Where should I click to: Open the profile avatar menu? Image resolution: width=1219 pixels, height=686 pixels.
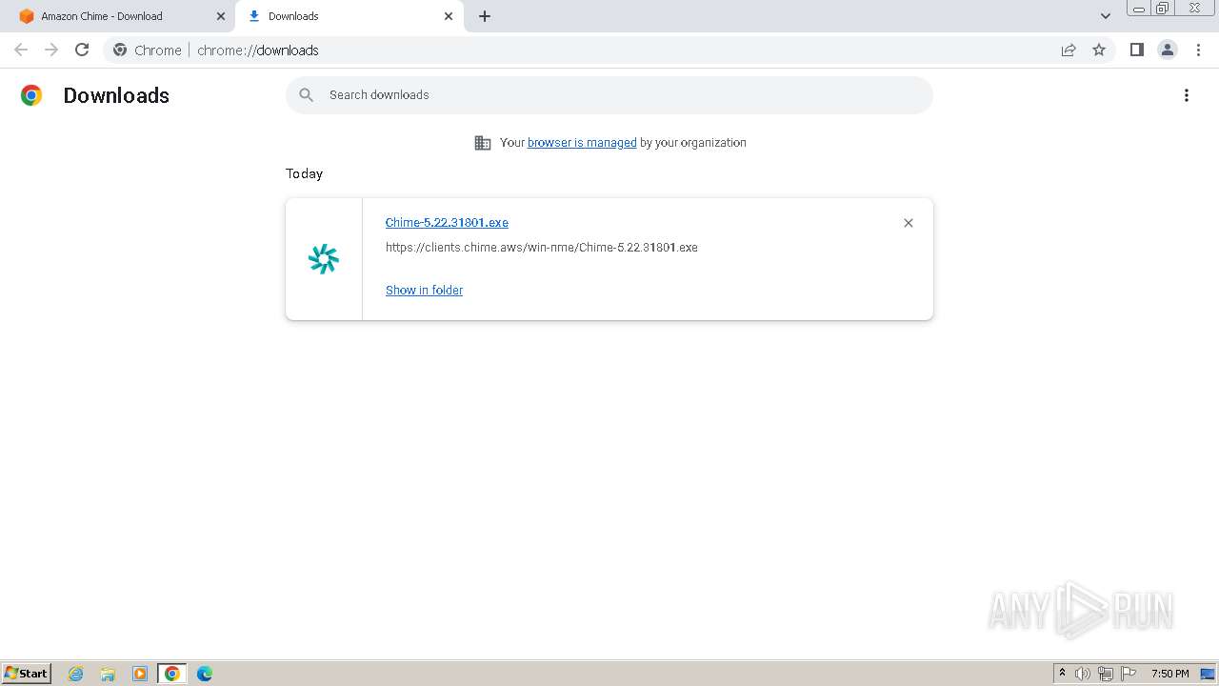point(1168,50)
